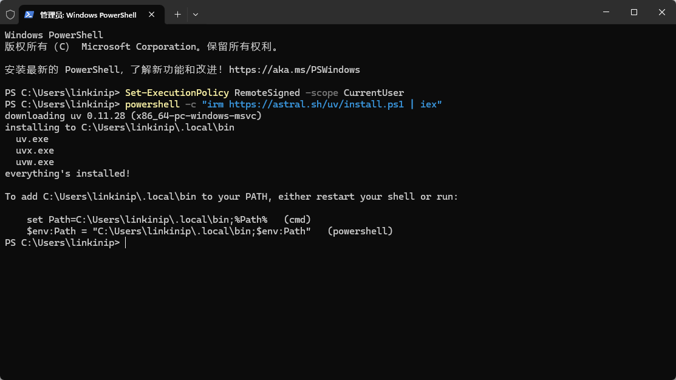Click the 'installing to C:\Users\linkinip\.local\bin' line
Screen dimensions: 676x380
120,127
